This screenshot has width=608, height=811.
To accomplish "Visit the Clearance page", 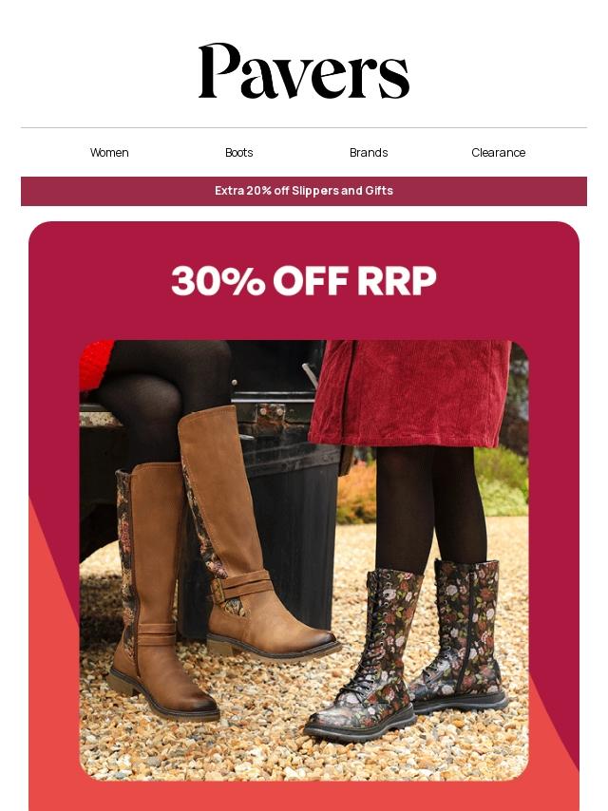I will (499, 153).
